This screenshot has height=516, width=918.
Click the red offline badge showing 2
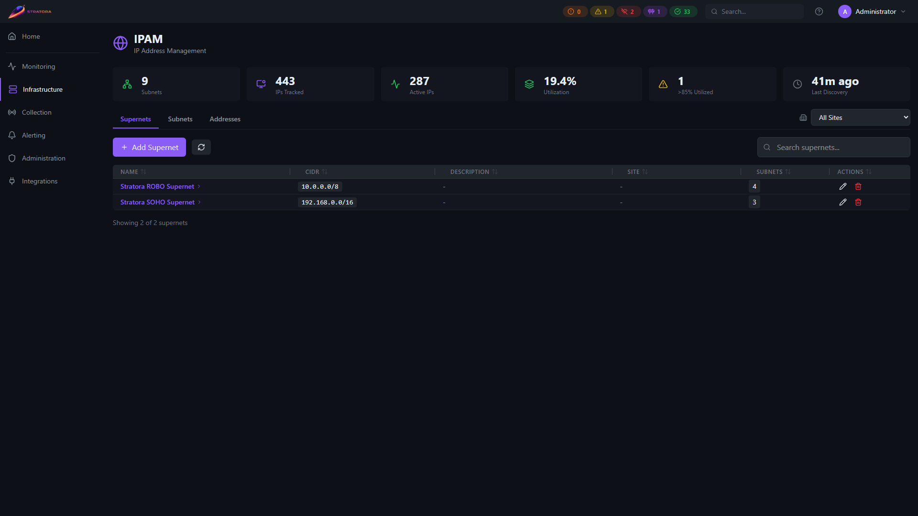[628, 11]
